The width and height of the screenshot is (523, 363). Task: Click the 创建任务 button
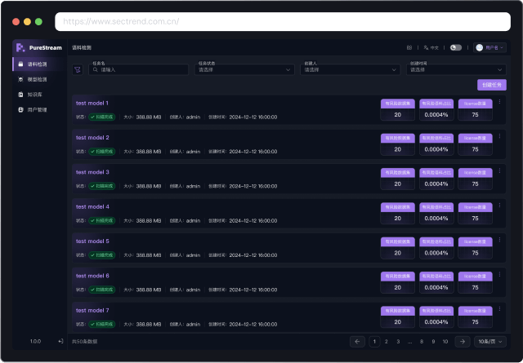(491, 85)
